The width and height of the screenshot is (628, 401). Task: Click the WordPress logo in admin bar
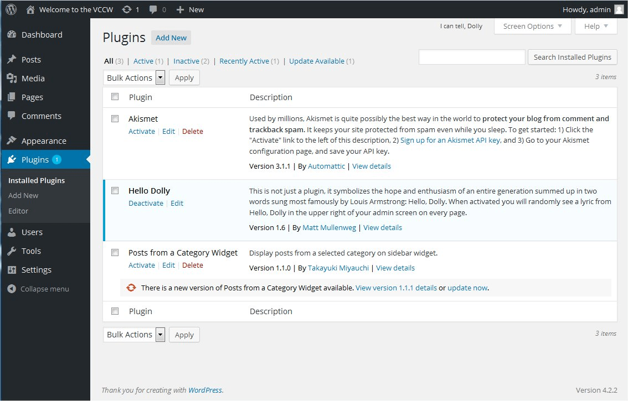click(x=11, y=9)
